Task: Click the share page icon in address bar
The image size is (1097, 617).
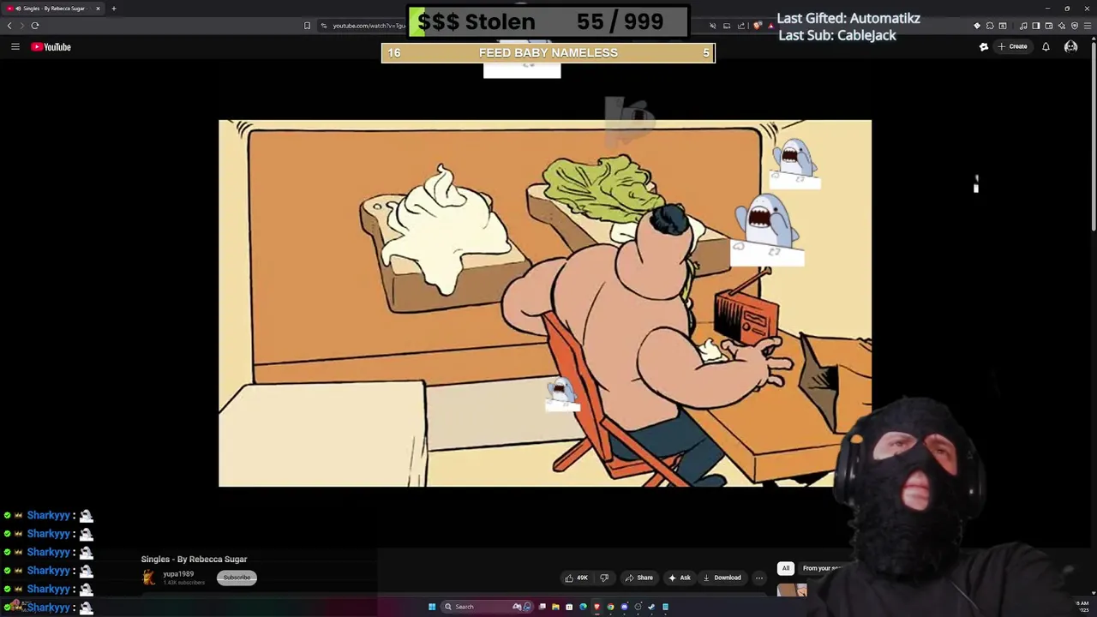Action: click(741, 26)
